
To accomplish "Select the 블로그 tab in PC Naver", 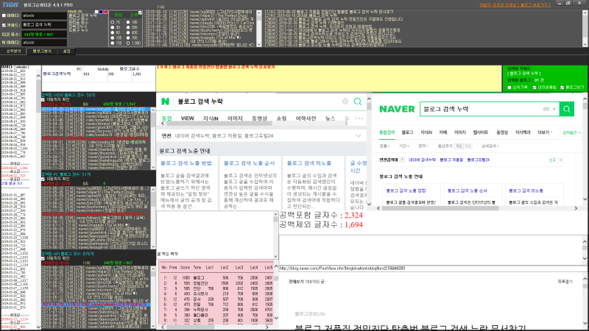I will pyautogui.click(x=407, y=132).
